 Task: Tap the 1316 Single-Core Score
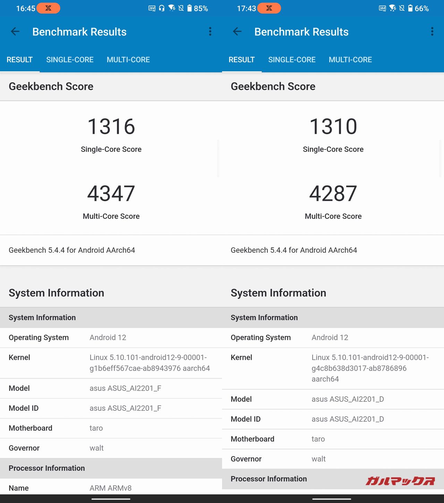(x=111, y=127)
